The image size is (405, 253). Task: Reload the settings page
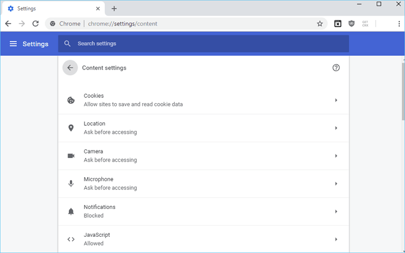35,24
